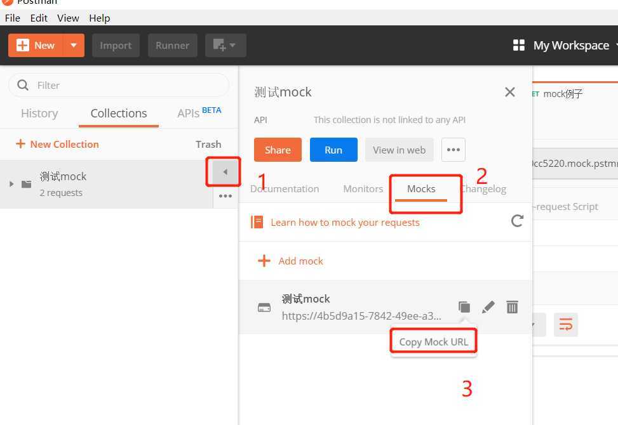
Task: Click the Copy Mock URL tooltip
Action: [x=434, y=342]
